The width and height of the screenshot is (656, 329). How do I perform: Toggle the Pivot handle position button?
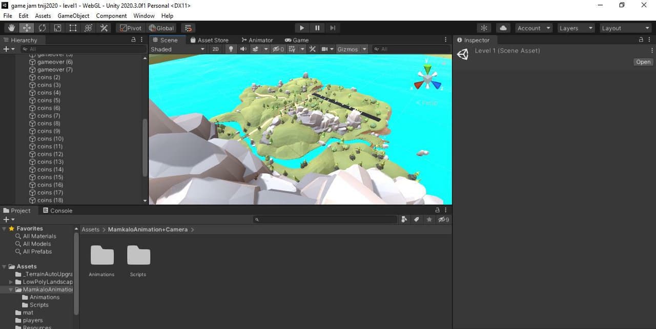(x=131, y=28)
